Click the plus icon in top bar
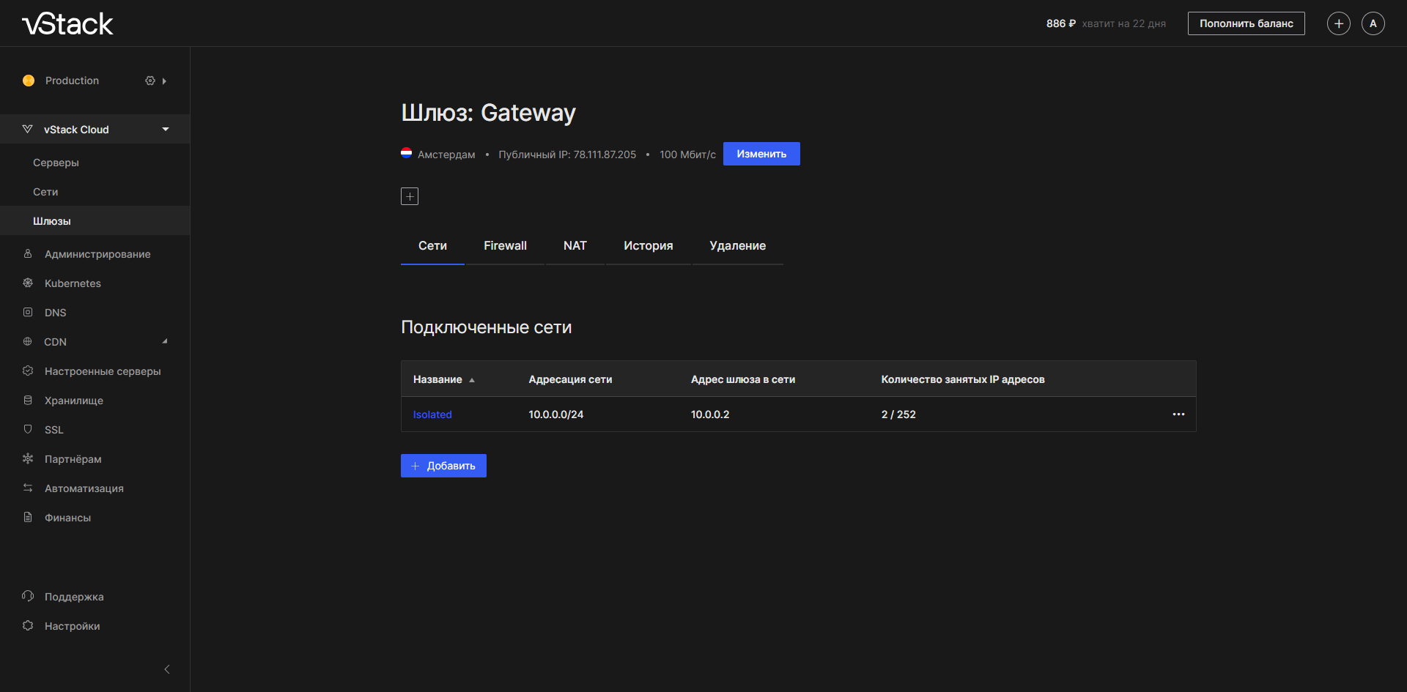This screenshot has height=692, width=1407. click(x=1338, y=23)
